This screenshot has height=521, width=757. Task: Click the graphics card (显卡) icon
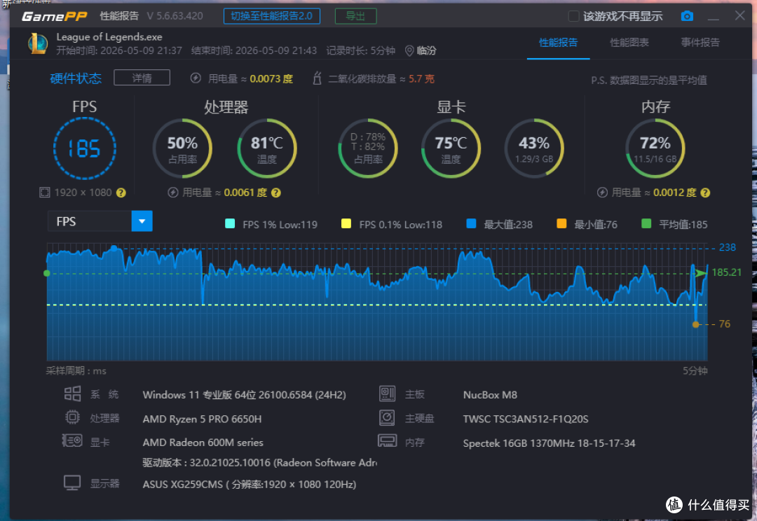pyautogui.click(x=72, y=440)
